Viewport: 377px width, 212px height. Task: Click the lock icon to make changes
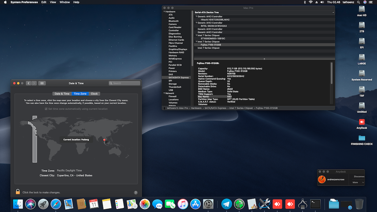[x=18, y=192]
